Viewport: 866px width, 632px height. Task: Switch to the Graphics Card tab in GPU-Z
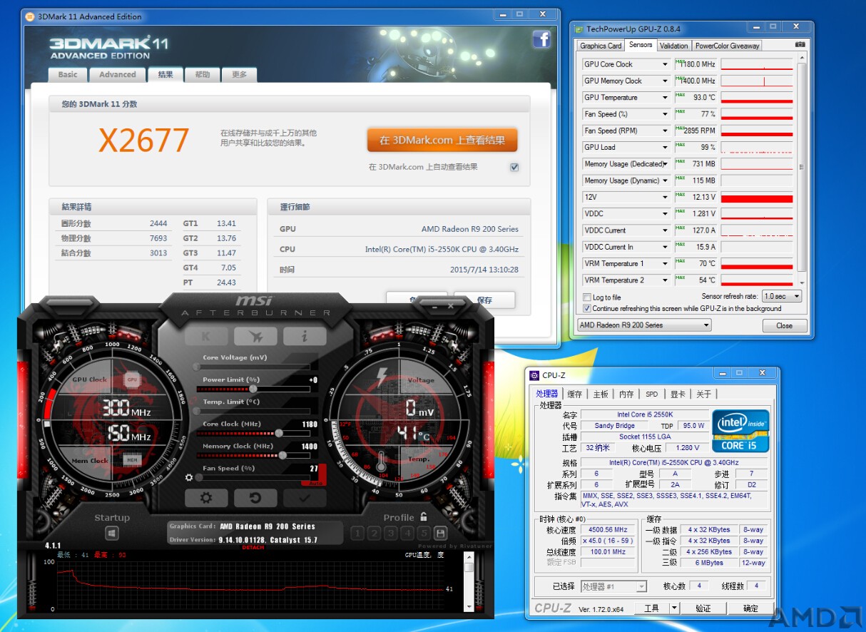tap(601, 46)
